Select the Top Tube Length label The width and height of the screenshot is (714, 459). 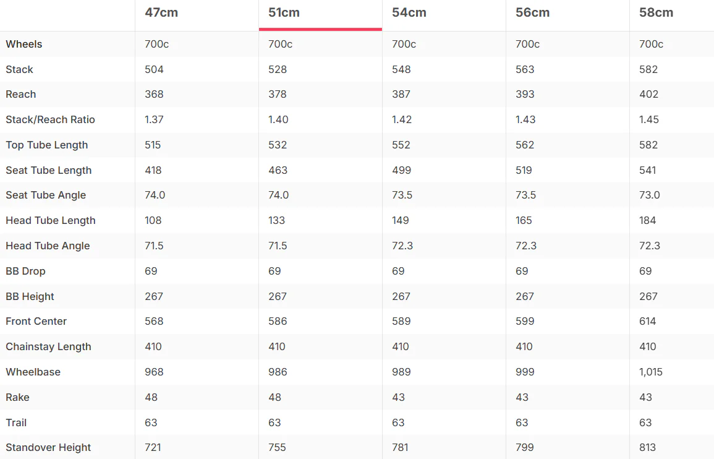[46, 145]
